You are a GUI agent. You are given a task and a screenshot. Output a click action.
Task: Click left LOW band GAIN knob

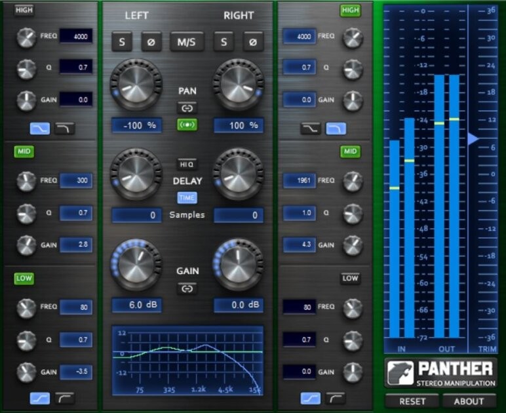26,372
